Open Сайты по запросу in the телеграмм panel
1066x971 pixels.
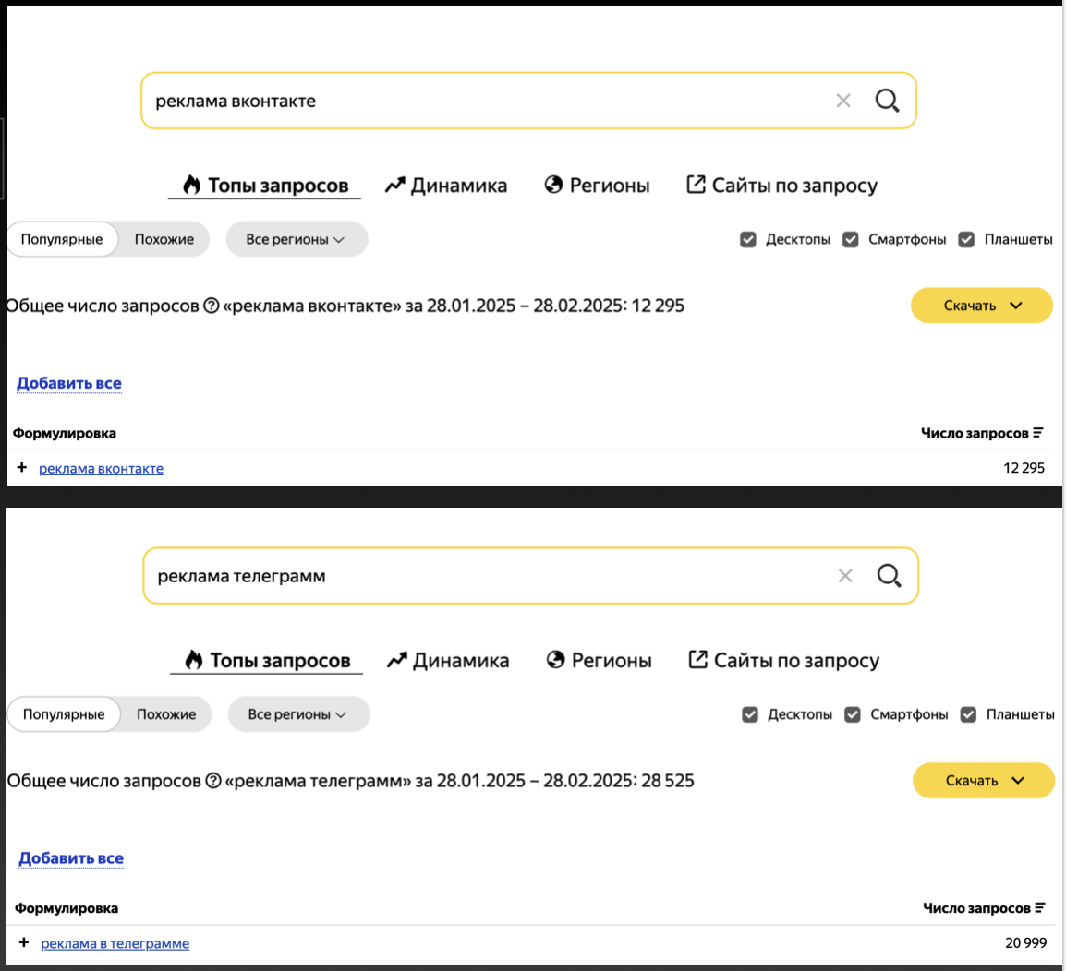pos(784,661)
